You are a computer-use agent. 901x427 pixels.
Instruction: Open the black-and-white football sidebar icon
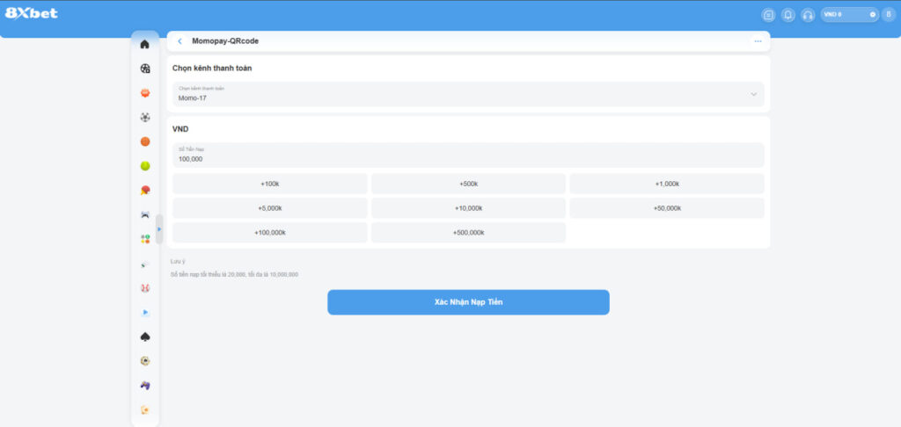pos(145,117)
